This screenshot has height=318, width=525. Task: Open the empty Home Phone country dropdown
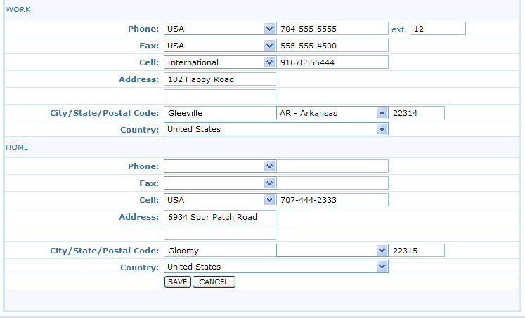(x=219, y=166)
